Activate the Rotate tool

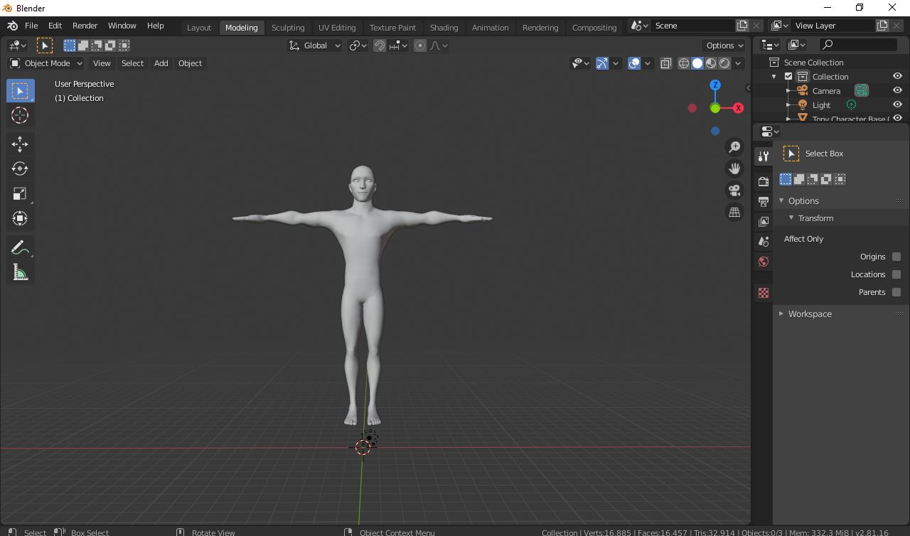[x=20, y=169]
